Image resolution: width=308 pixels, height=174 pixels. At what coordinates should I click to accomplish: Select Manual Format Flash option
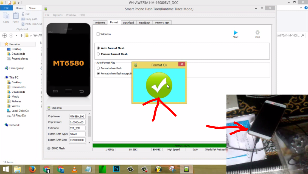pyautogui.click(x=98, y=54)
